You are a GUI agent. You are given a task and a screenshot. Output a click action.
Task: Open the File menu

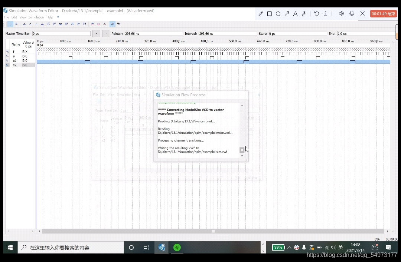(6, 17)
